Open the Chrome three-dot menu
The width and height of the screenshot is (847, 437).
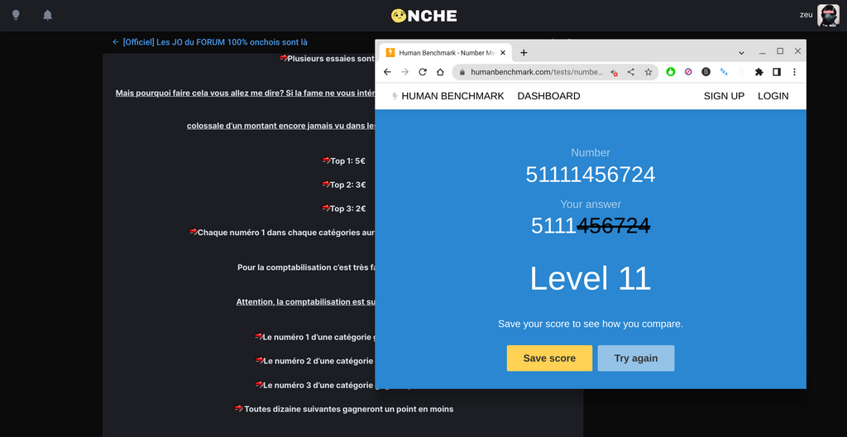(x=794, y=72)
